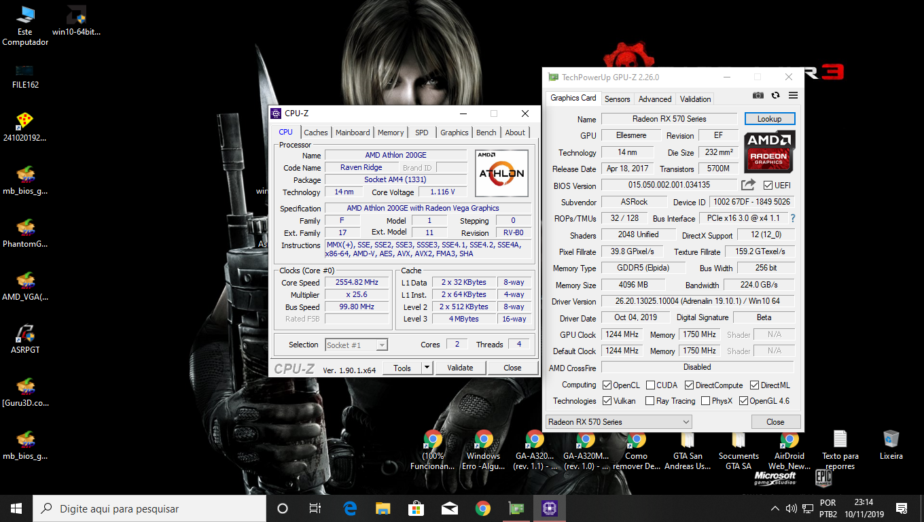
Task: Open Microsoft Store from the taskbar
Action: click(x=416, y=508)
